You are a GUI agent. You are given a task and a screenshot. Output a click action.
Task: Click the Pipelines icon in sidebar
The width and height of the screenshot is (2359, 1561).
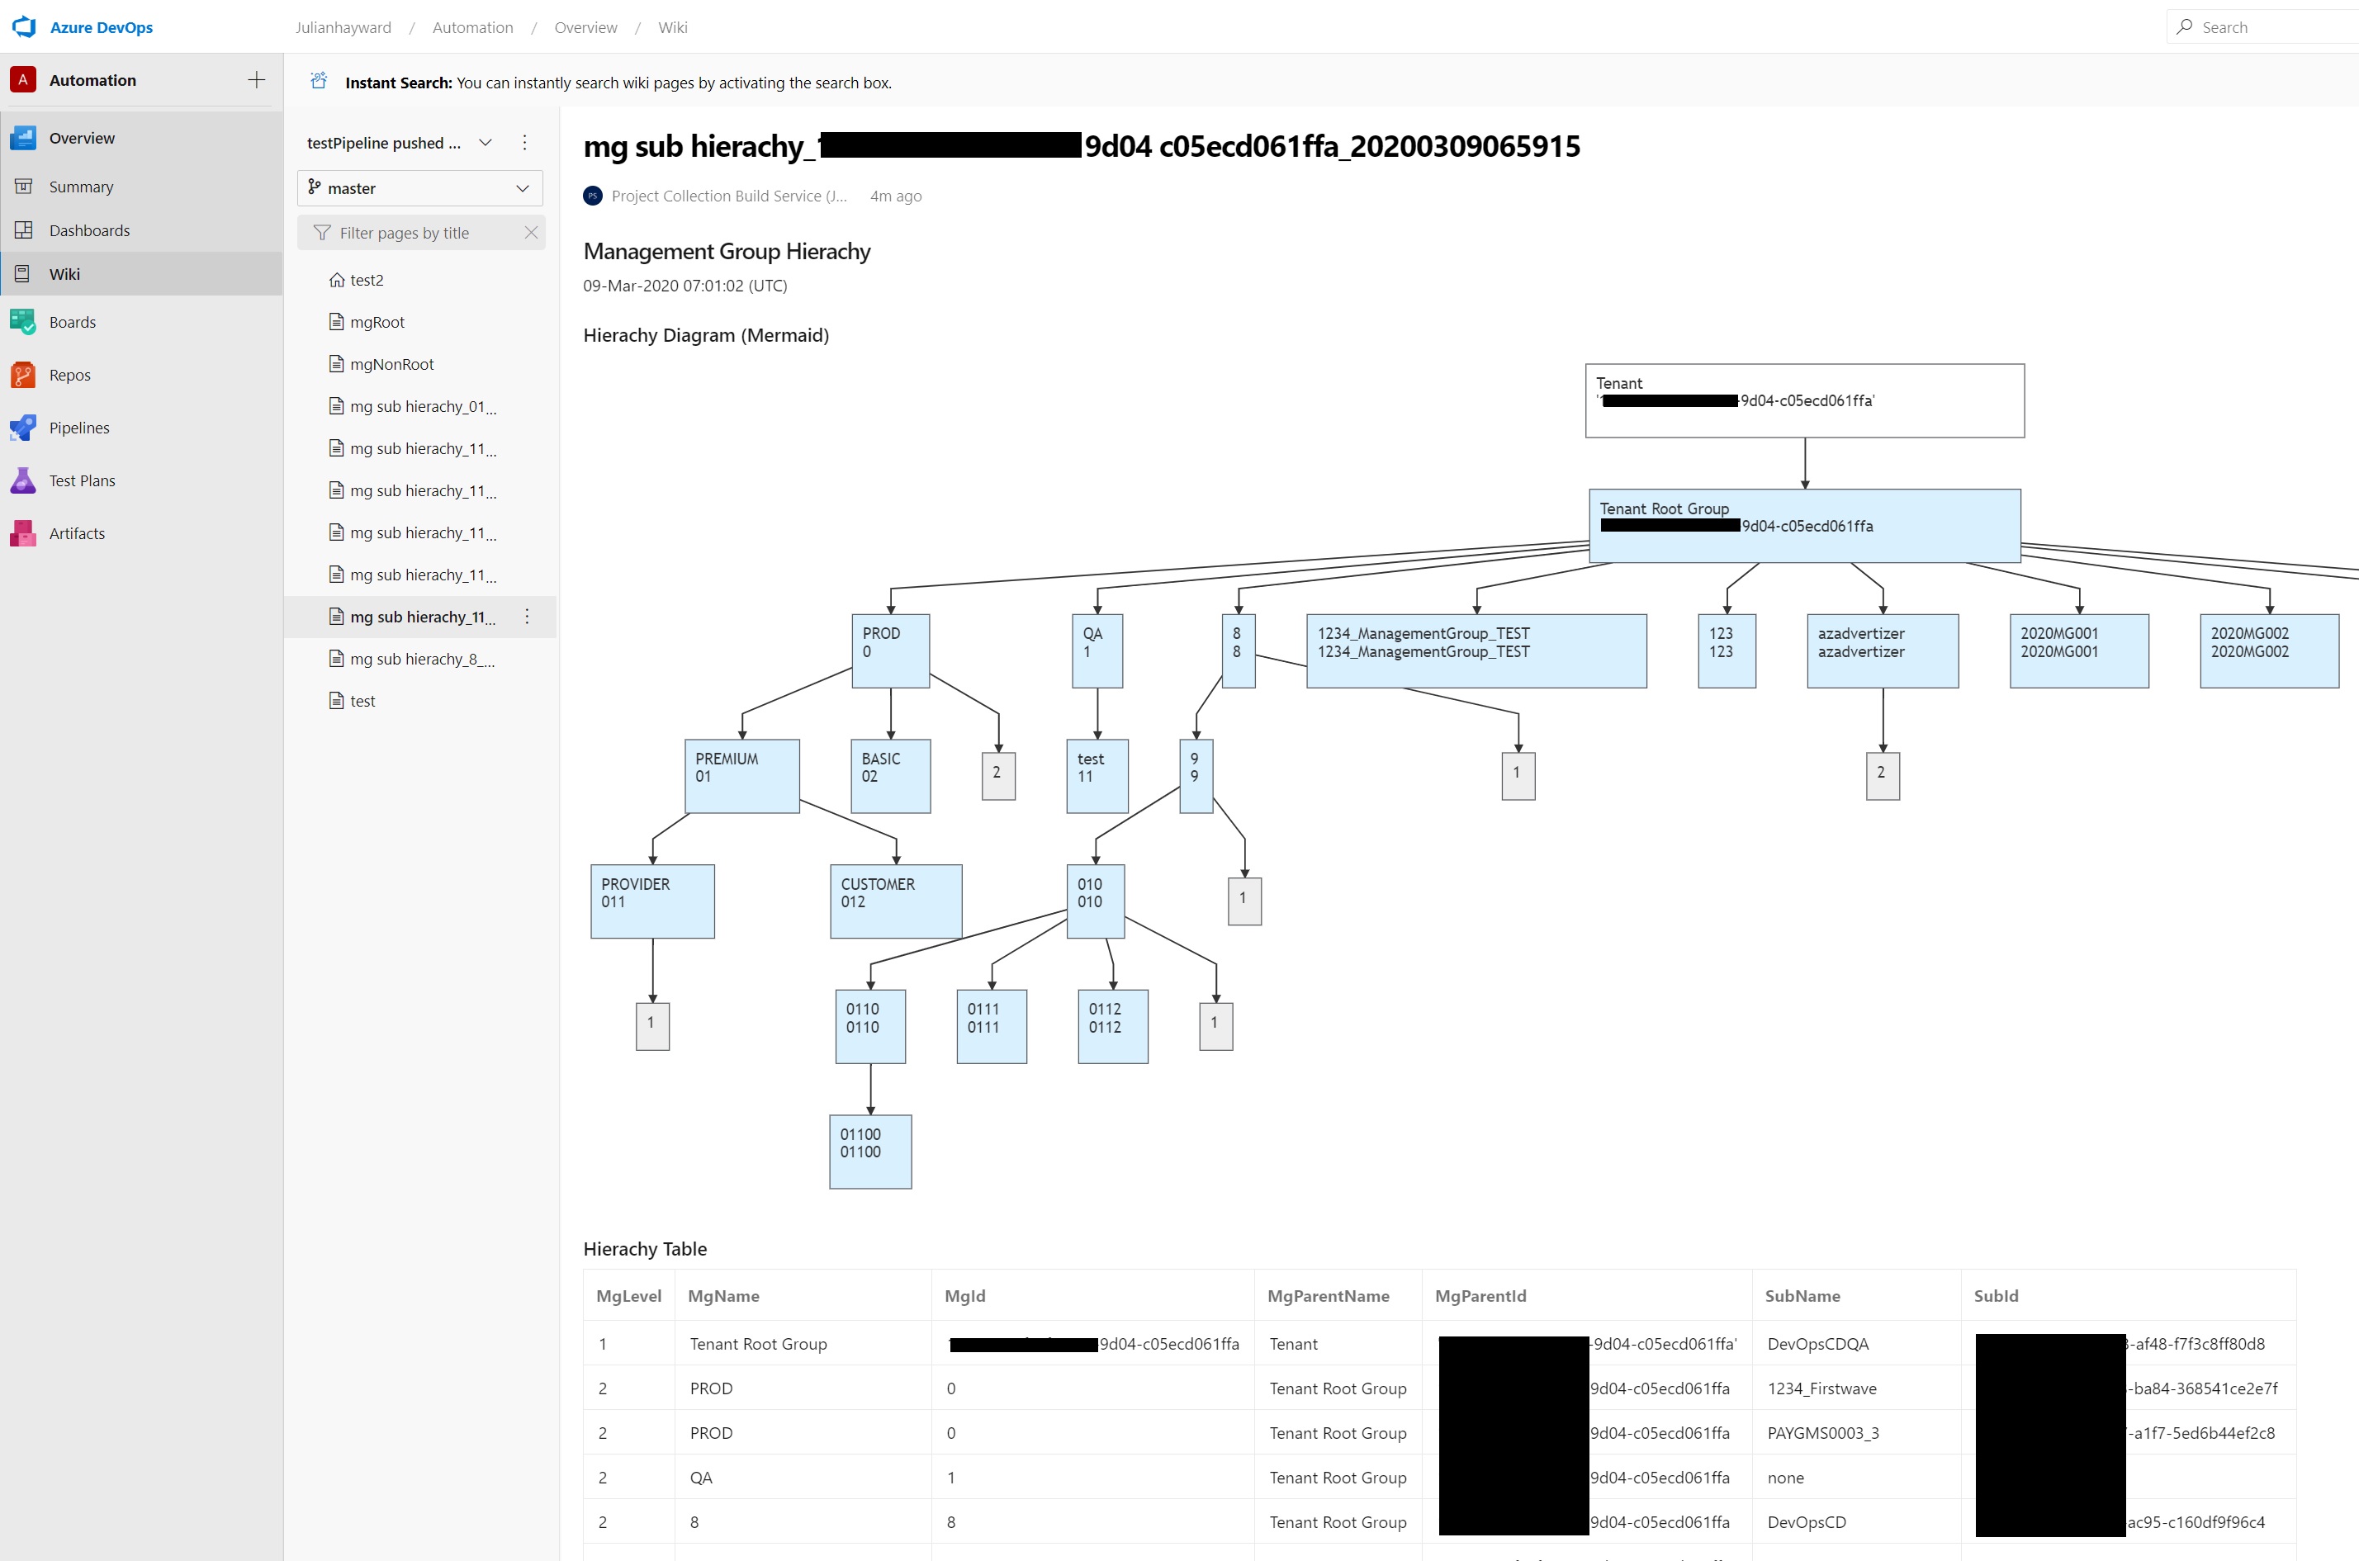click(x=25, y=427)
